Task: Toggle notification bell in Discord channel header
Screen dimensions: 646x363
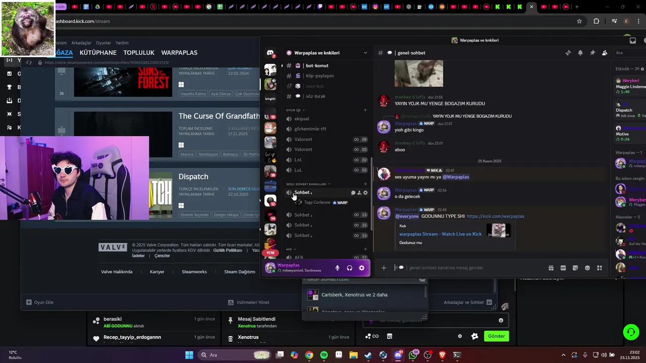Action: tap(580, 53)
